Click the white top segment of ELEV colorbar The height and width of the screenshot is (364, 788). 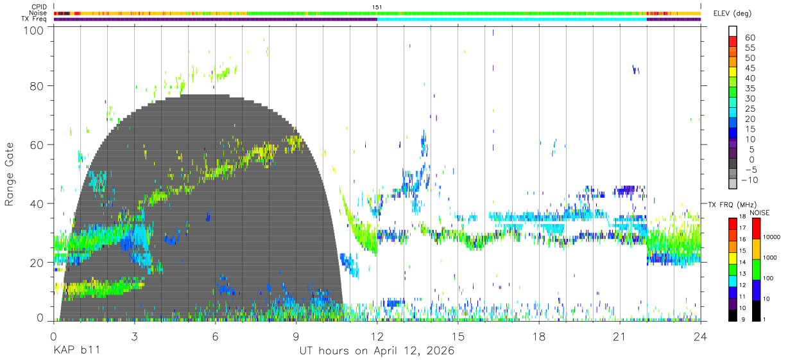tap(733, 31)
